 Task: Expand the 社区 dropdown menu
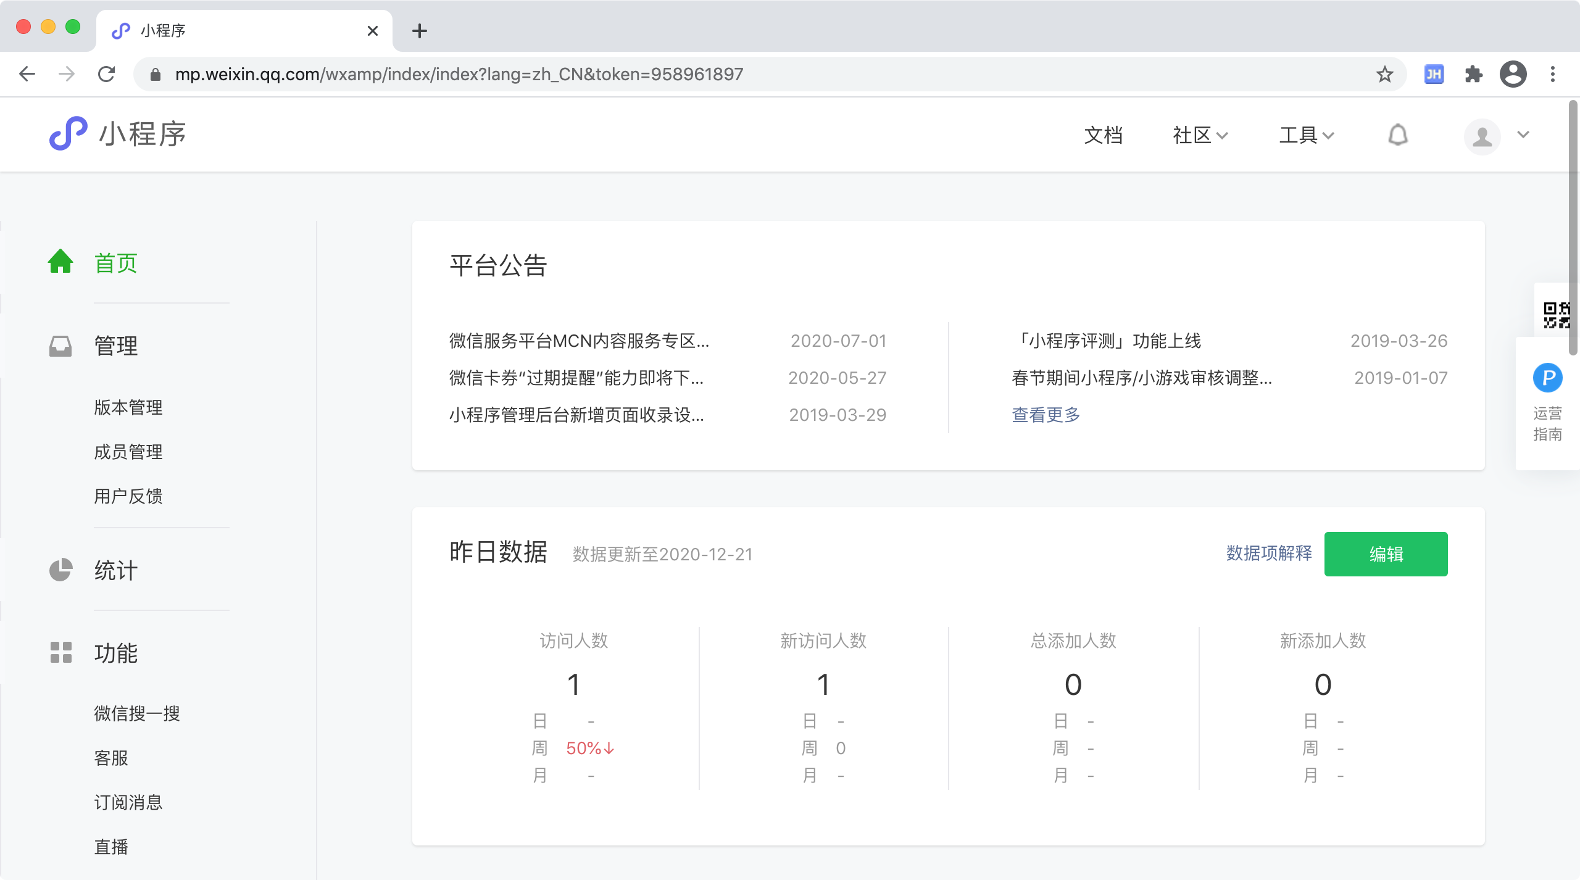pyautogui.click(x=1200, y=135)
